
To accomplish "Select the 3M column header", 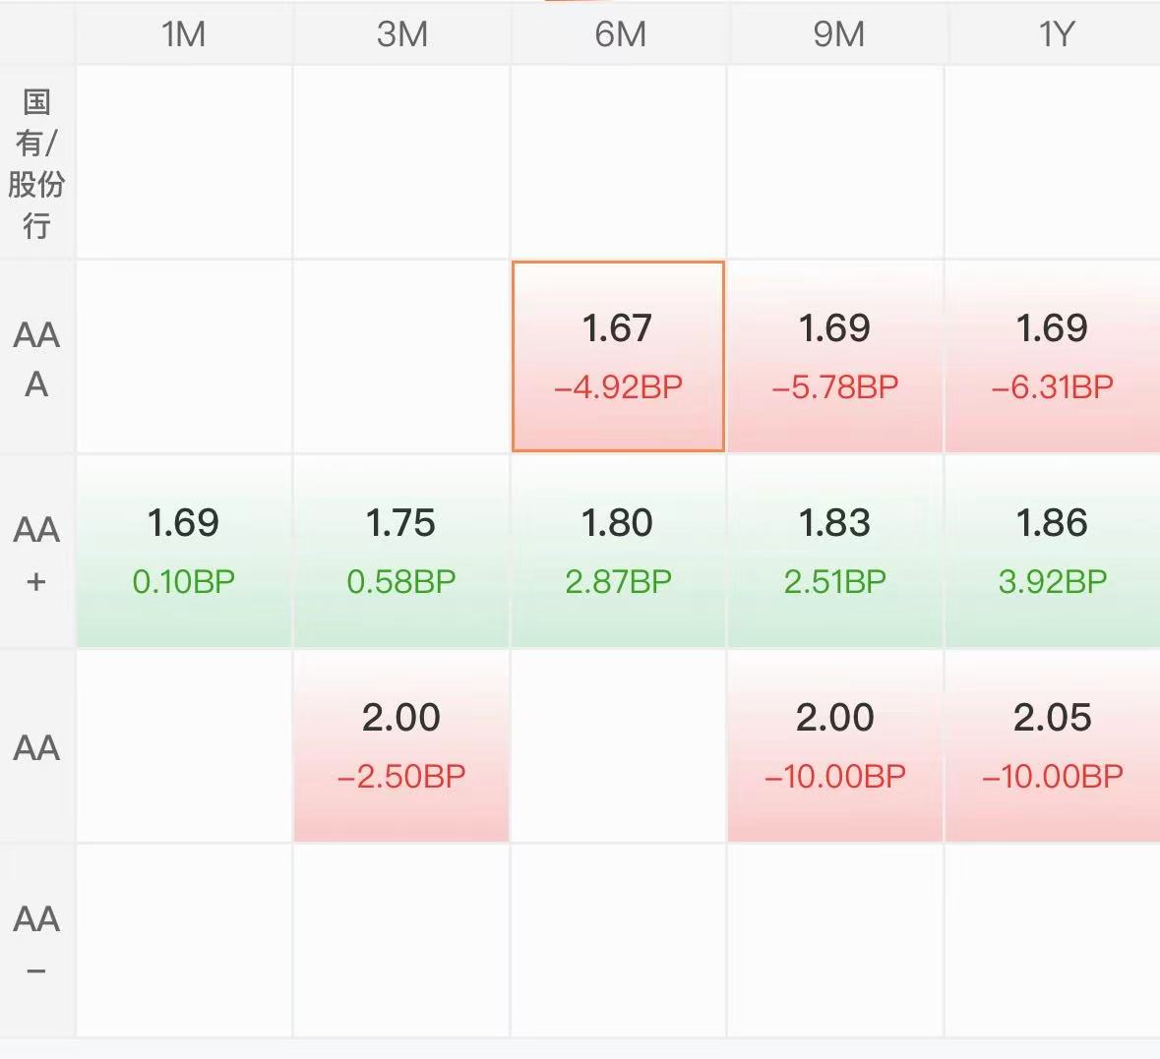I will [x=401, y=35].
